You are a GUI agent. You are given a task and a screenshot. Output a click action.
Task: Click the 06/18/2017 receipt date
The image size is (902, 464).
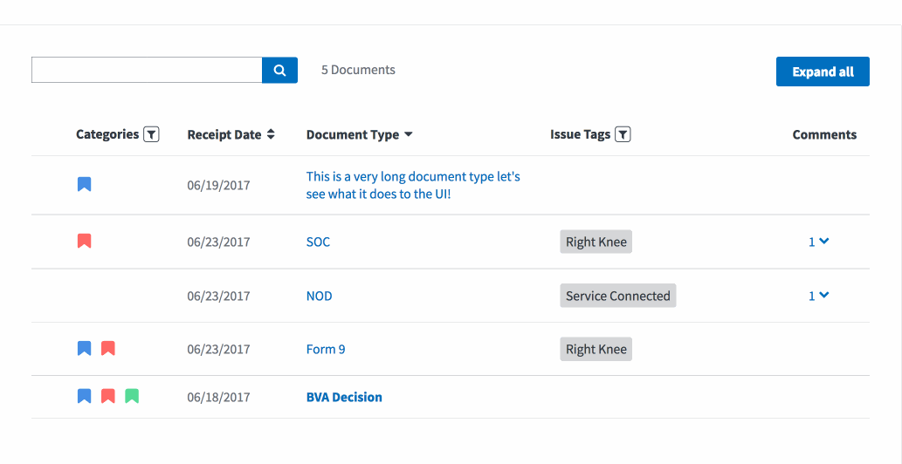point(218,398)
